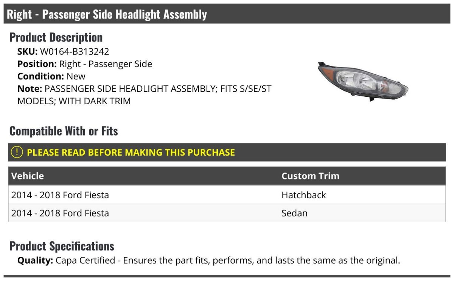
Task: Select the 2014 - 2018 Ford Fiesta Sedan row
Action: [x=227, y=213]
